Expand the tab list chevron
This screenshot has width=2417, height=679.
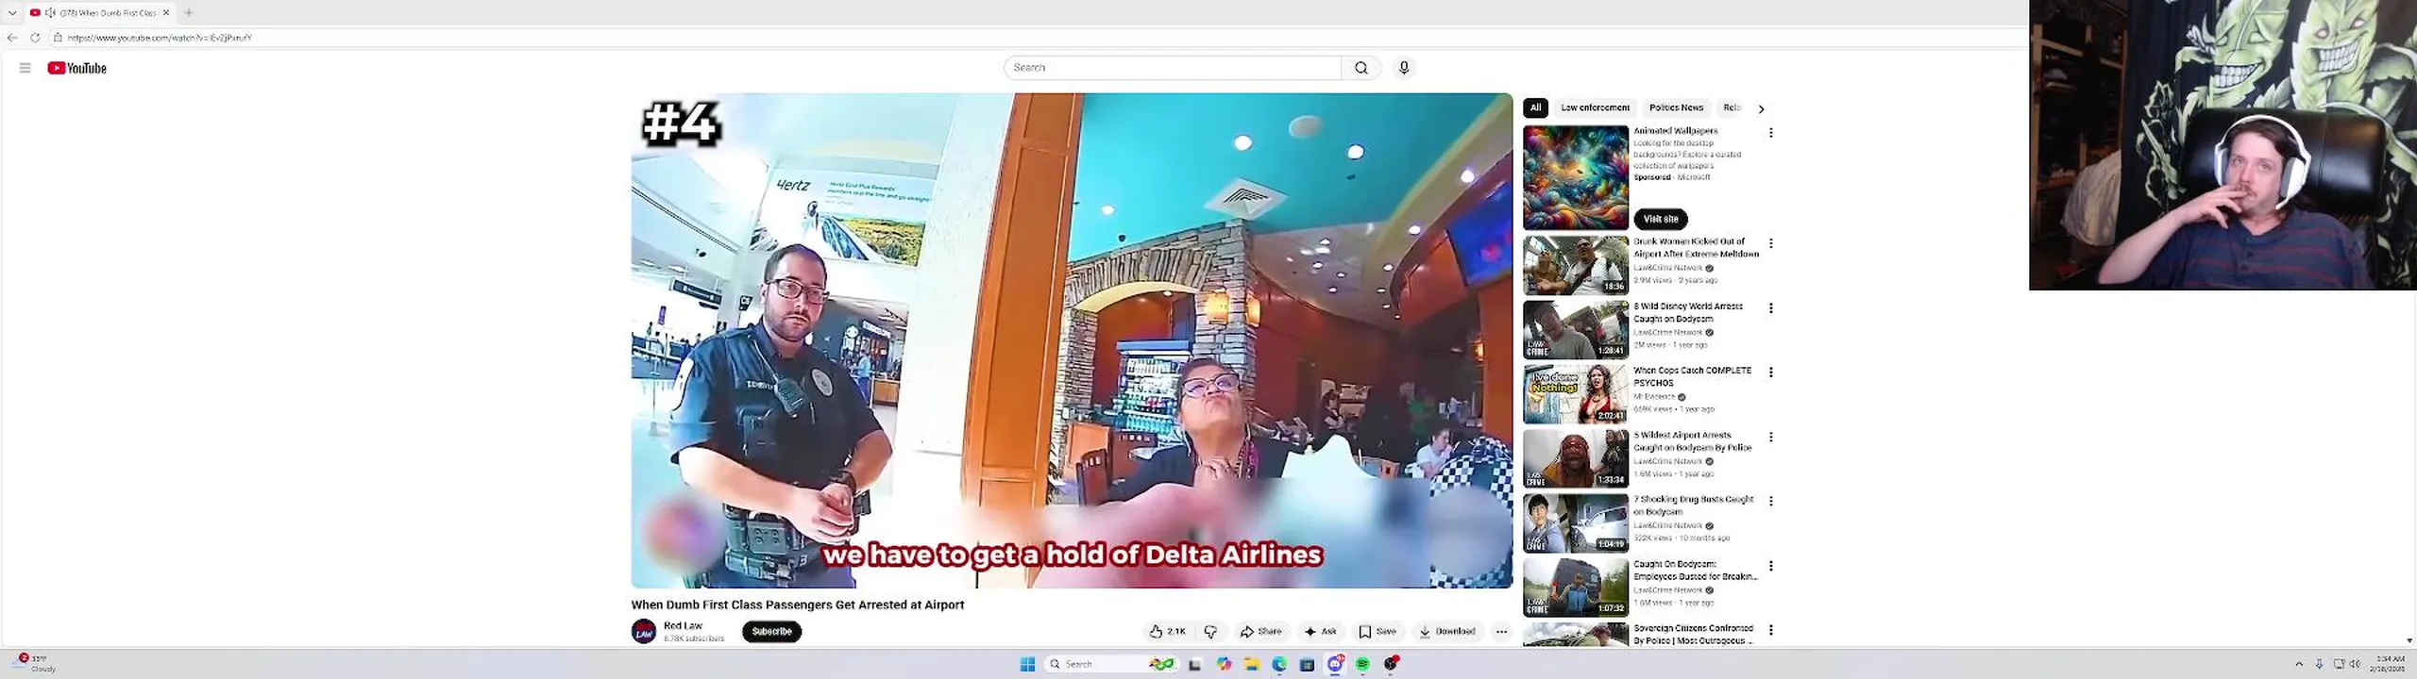point(12,12)
